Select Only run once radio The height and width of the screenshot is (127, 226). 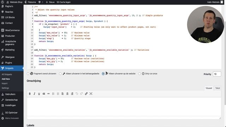point(139,74)
